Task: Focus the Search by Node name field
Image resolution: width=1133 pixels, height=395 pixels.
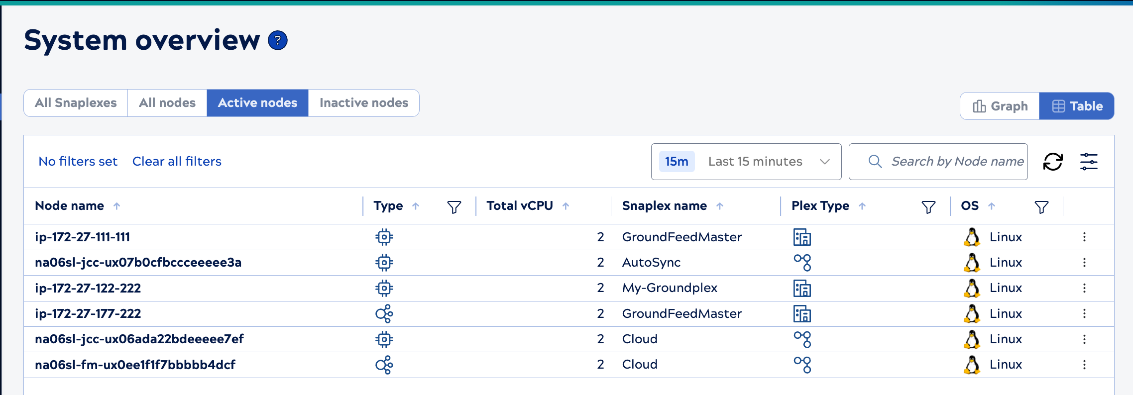Action: coord(956,162)
